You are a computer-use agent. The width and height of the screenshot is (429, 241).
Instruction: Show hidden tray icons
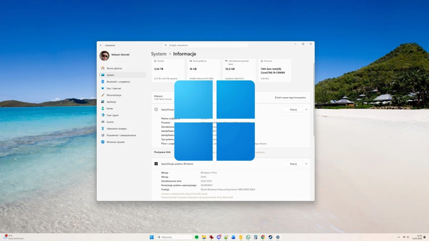[398, 237]
